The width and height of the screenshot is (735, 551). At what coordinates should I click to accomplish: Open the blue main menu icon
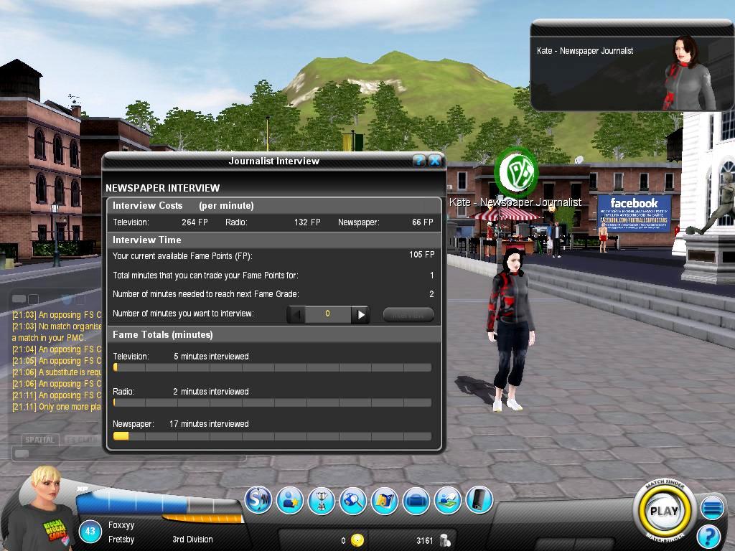(712, 509)
